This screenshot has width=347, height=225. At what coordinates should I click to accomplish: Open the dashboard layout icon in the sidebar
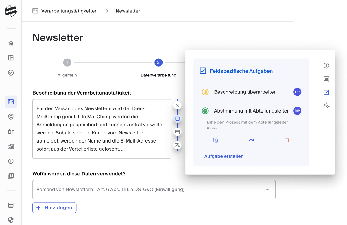11,58
